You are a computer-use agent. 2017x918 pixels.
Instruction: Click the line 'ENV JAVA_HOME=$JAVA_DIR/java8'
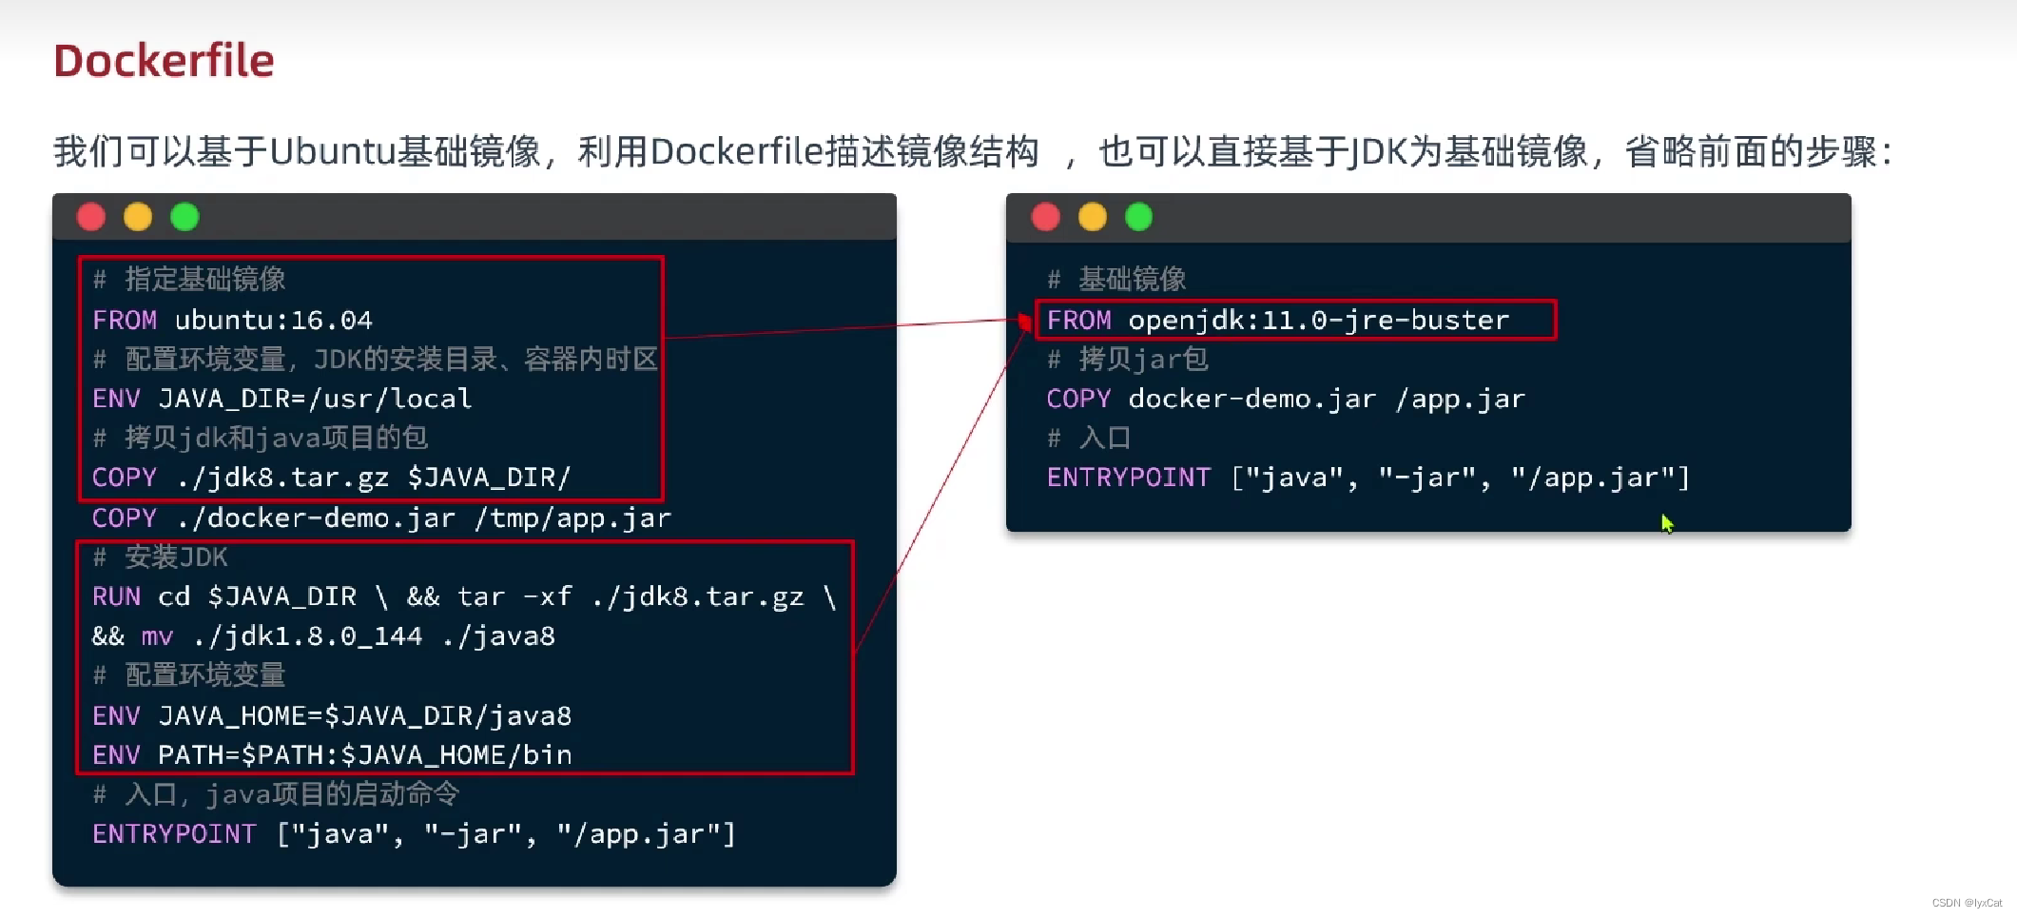tap(332, 715)
